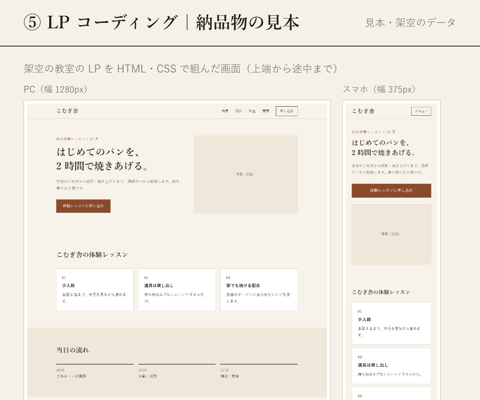
Task: Click the こむぎ舎の体験レッスン heading in smartphone preview
Action: pyautogui.click(x=381, y=292)
